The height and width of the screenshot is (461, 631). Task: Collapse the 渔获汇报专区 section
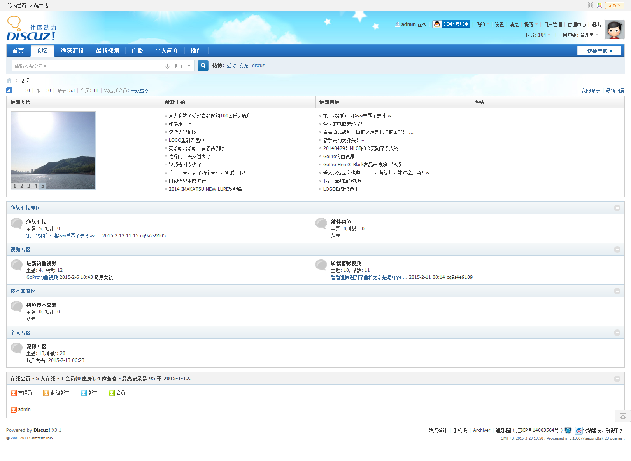[617, 208]
